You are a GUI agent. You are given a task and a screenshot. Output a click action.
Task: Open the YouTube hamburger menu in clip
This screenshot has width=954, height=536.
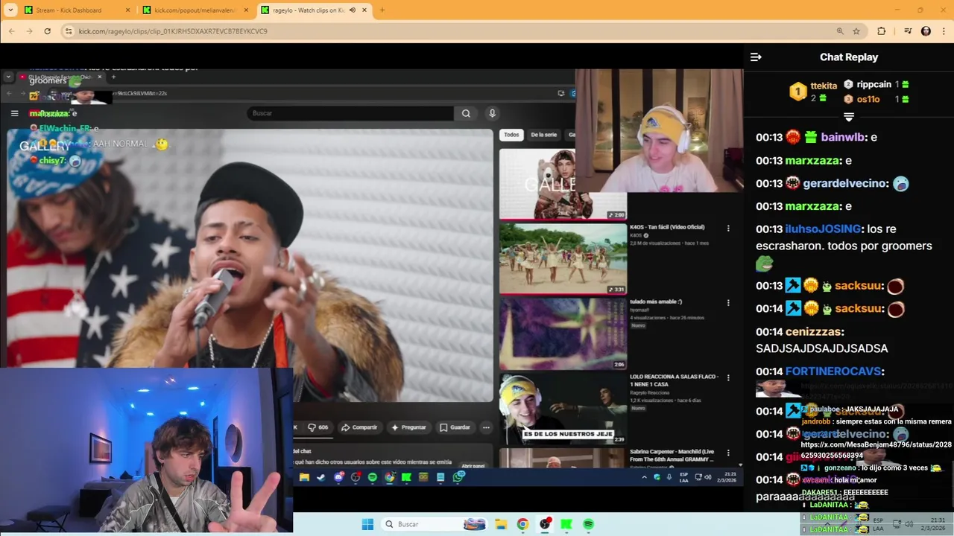pos(14,113)
